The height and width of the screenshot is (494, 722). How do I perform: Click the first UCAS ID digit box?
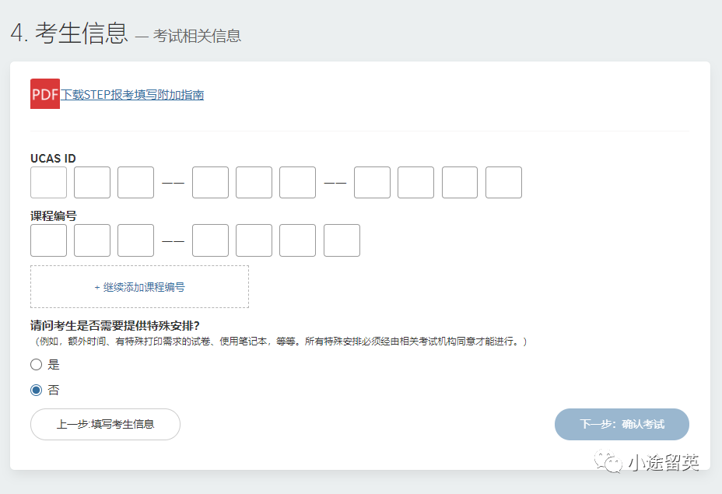click(48, 183)
